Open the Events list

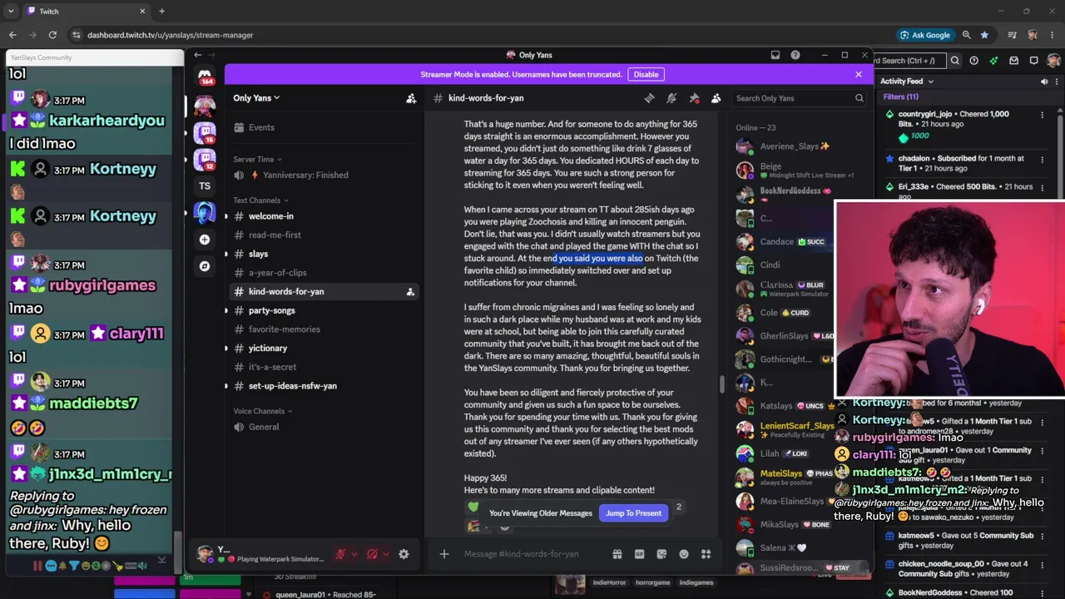(x=323, y=127)
